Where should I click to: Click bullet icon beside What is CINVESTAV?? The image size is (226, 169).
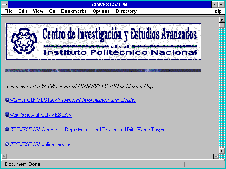point(7,100)
